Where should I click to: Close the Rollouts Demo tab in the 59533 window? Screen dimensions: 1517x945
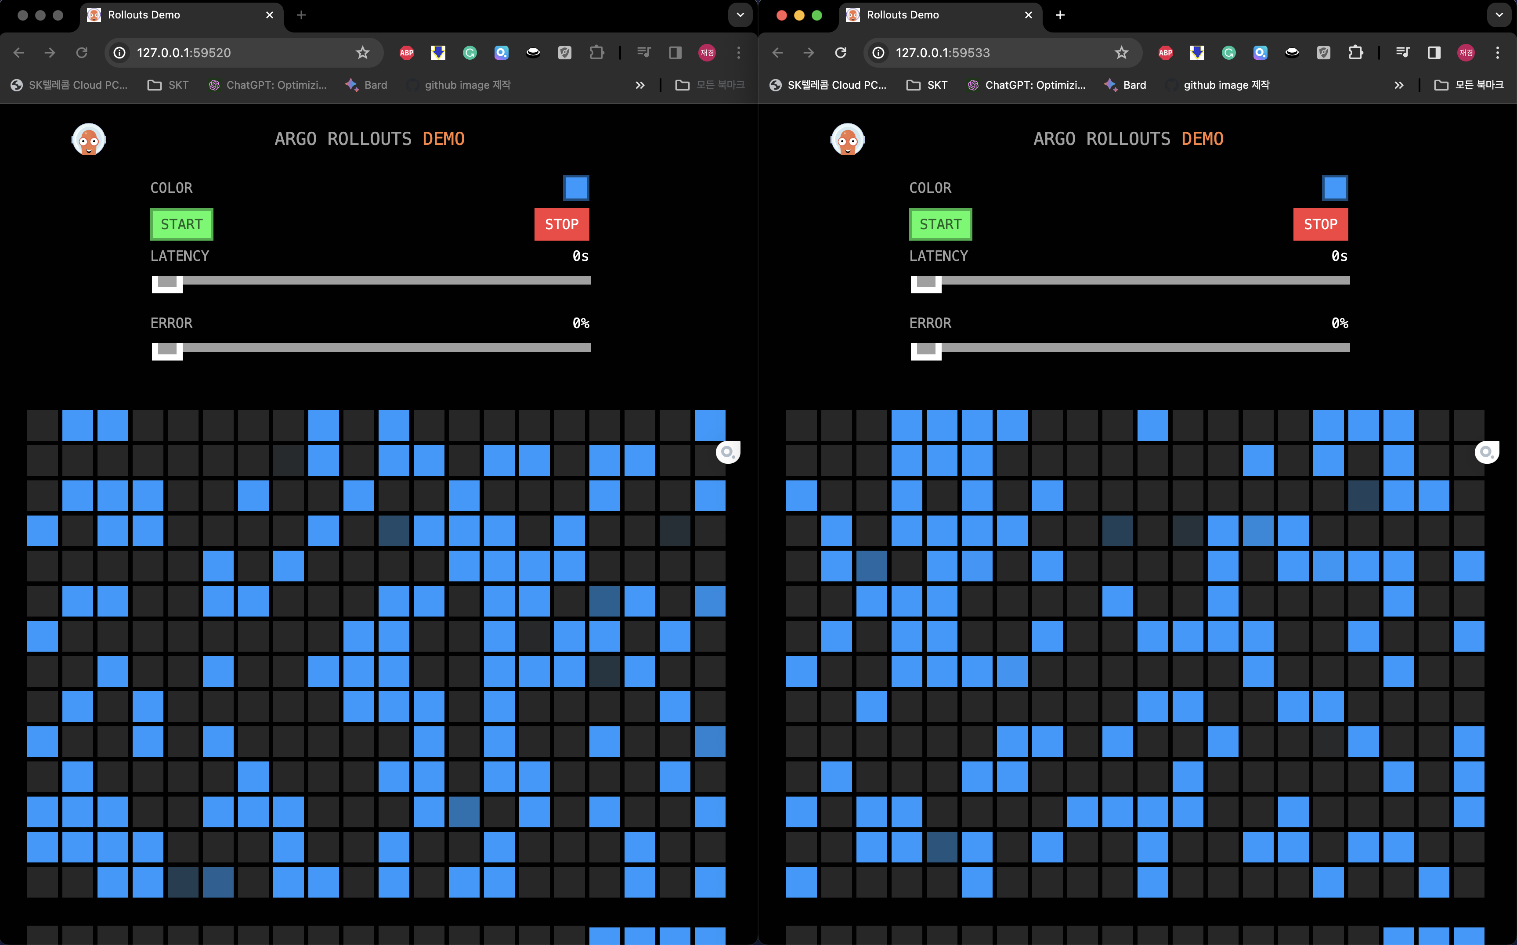coord(1029,15)
